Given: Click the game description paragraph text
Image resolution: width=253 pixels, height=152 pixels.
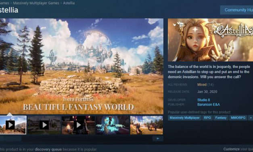Looking at the screenshot, I should point(209,72).
